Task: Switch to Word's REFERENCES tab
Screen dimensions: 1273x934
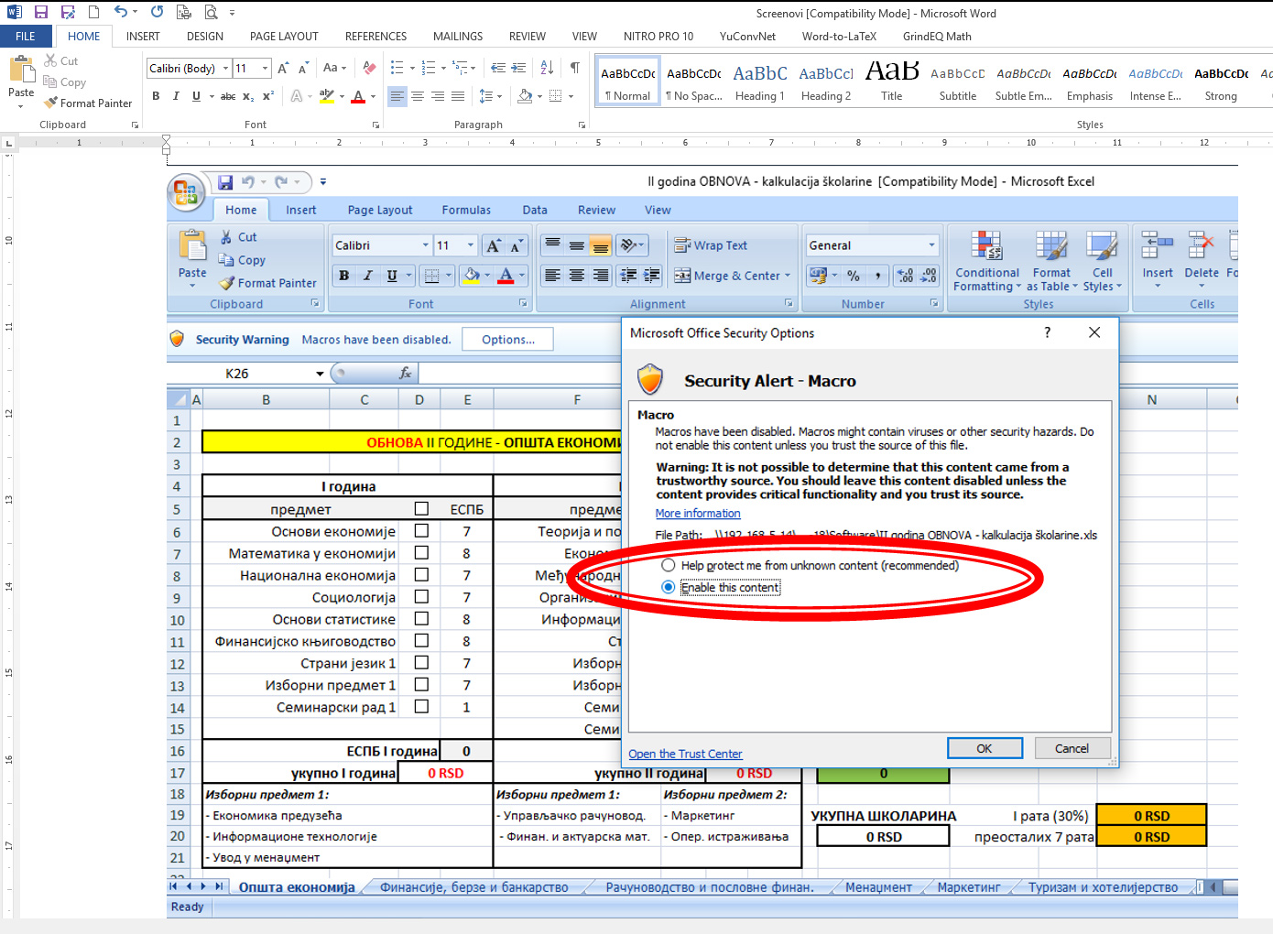Action: tap(375, 37)
